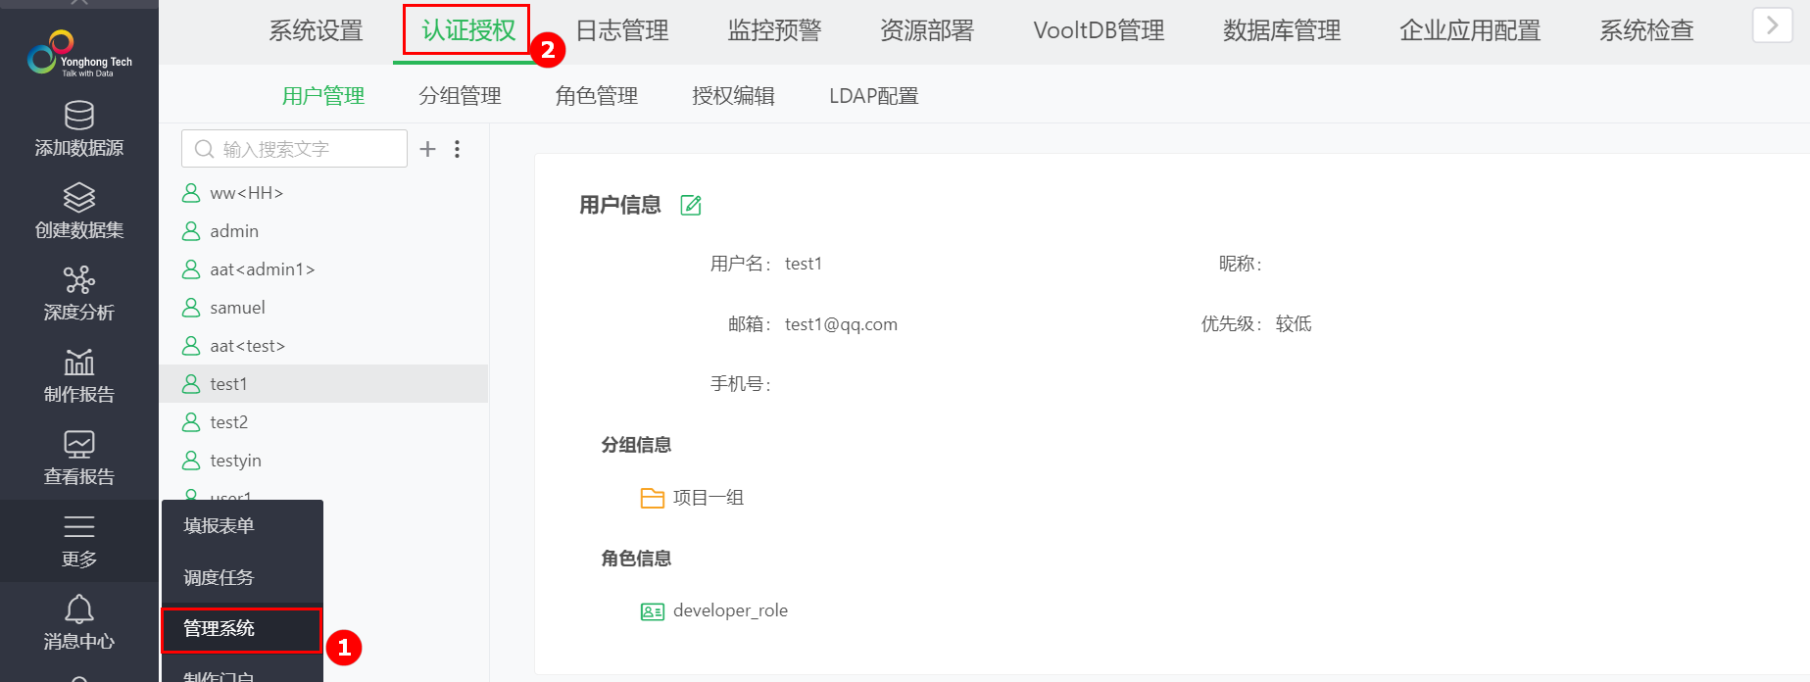Select the 用户管理 sub-tab
Image resolution: width=1810 pixels, height=682 pixels.
click(x=323, y=96)
